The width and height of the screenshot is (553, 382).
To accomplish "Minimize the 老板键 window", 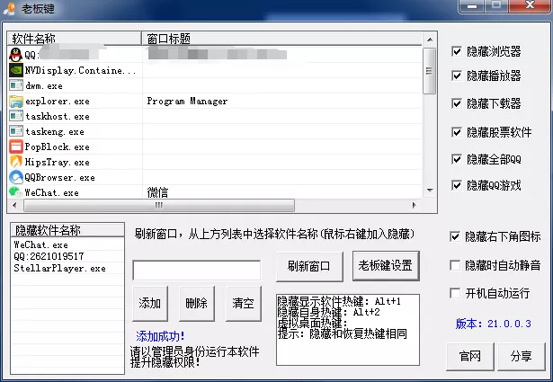I will [472, 6].
